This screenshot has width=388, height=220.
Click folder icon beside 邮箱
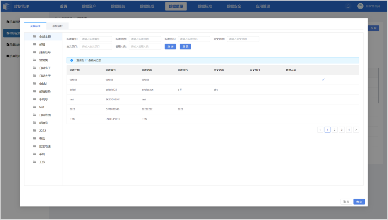click(35, 44)
